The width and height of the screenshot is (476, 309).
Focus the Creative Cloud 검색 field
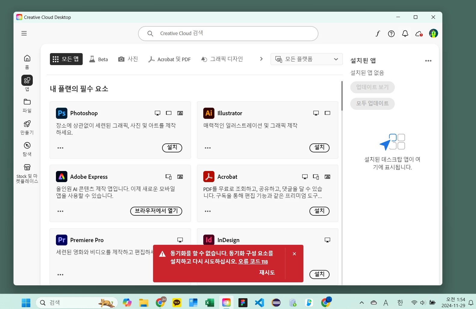point(228,34)
